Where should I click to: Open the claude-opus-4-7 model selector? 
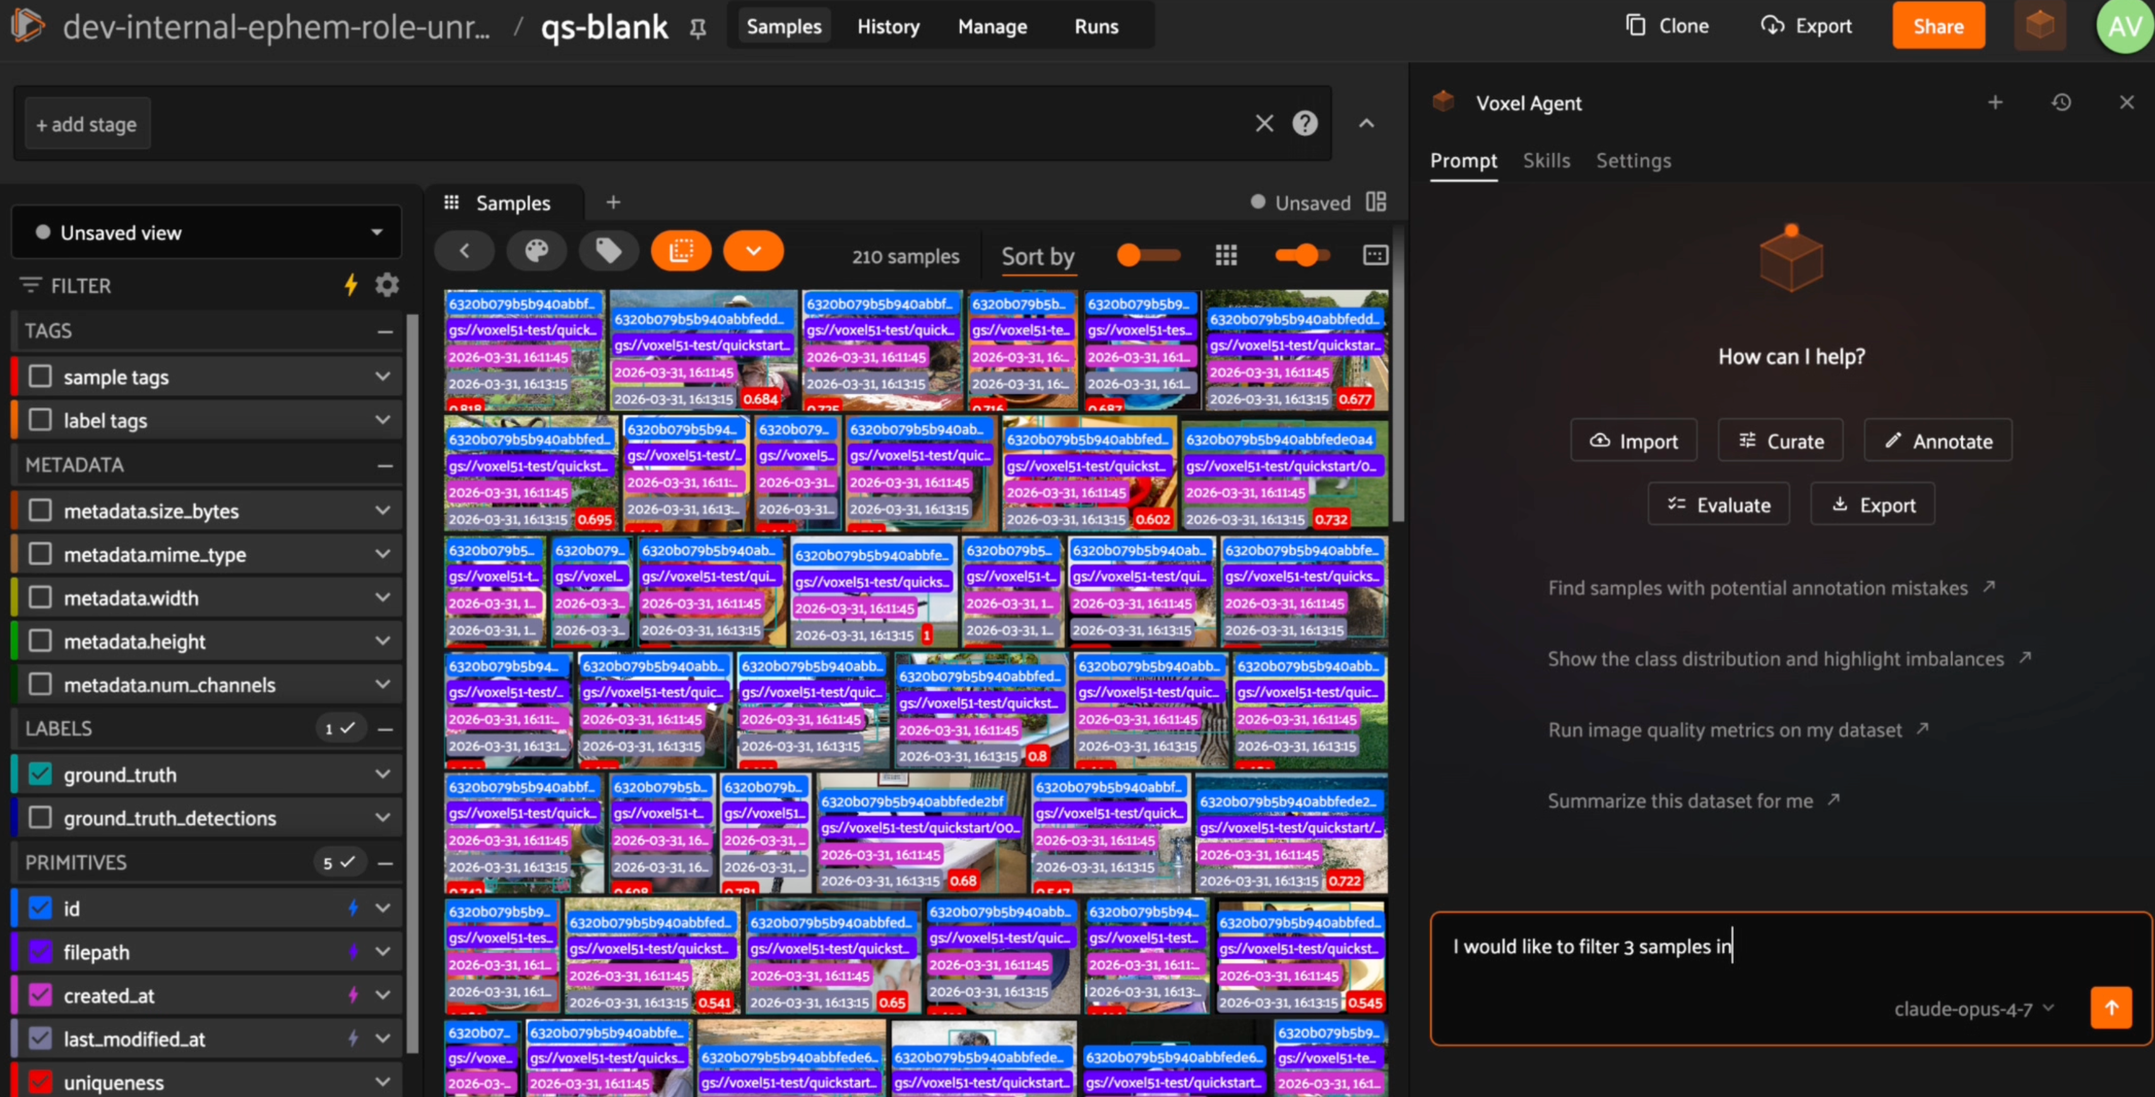1973,1009
